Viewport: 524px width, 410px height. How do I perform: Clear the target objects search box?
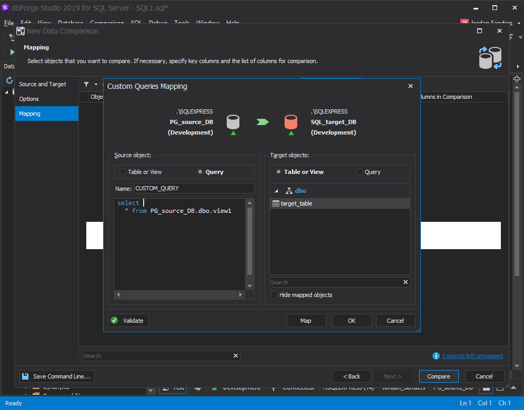pos(406,282)
